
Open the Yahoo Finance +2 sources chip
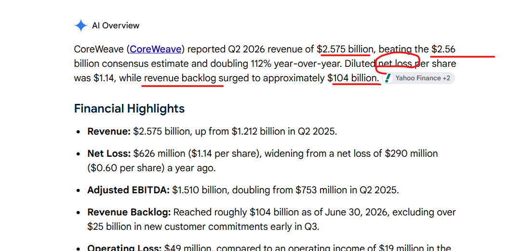(x=419, y=78)
